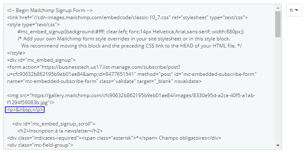Click the vertical scrollbar thumb

click(278, 24)
